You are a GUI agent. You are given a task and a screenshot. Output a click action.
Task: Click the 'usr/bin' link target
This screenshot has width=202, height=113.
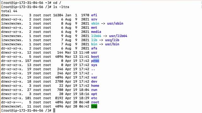pyautogui.click(x=112, y=44)
